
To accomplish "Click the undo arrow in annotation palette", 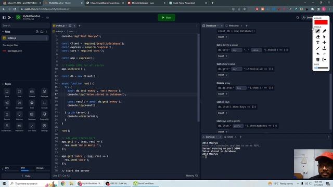I will [x=317, y=54].
